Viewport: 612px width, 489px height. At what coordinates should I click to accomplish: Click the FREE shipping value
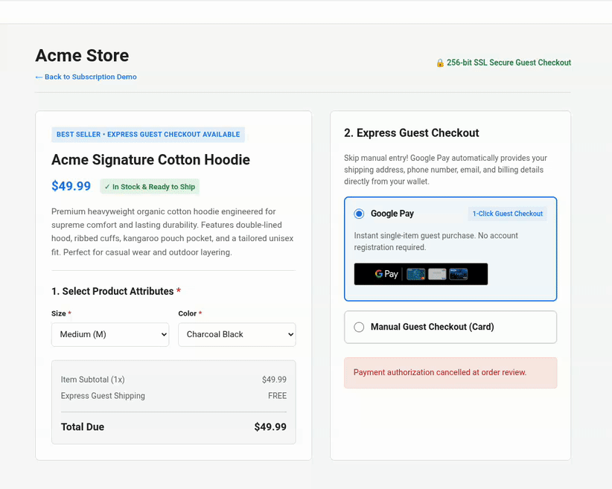click(277, 396)
